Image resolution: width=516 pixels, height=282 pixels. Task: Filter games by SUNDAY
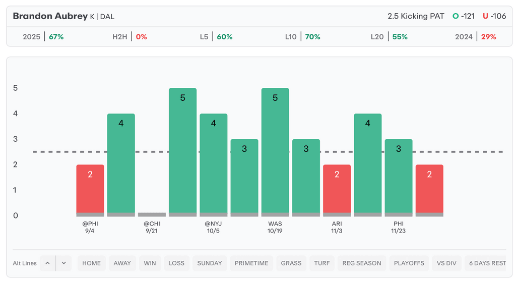click(210, 263)
